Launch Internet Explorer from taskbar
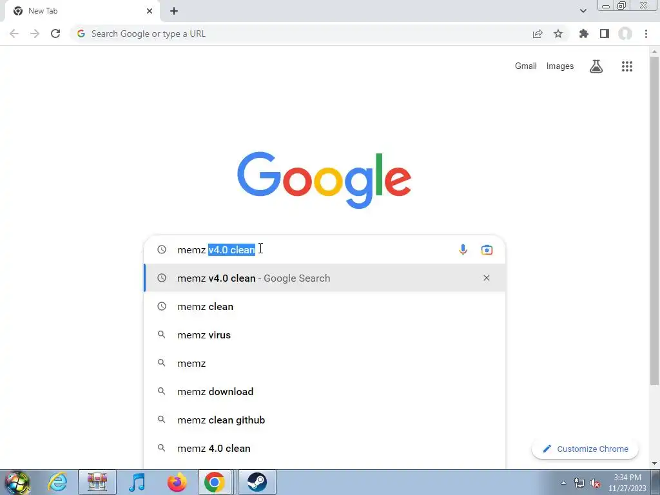660x495 pixels. (x=57, y=482)
